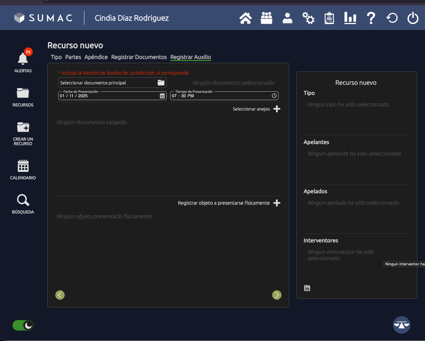Click the save disk icon in summary panel
Image resolution: width=425 pixels, height=341 pixels.
point(307,288)
